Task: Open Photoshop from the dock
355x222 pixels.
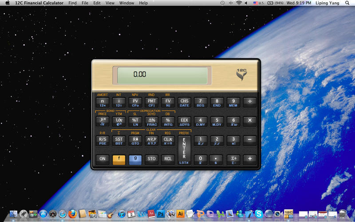Action: 161,214
